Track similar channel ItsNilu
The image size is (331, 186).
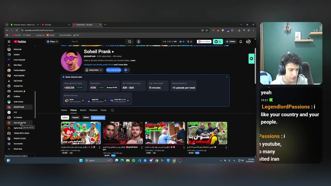83,100
